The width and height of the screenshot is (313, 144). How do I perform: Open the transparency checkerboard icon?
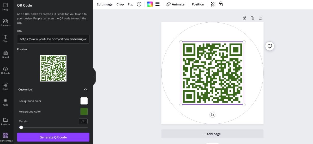[x=213, y=4]
